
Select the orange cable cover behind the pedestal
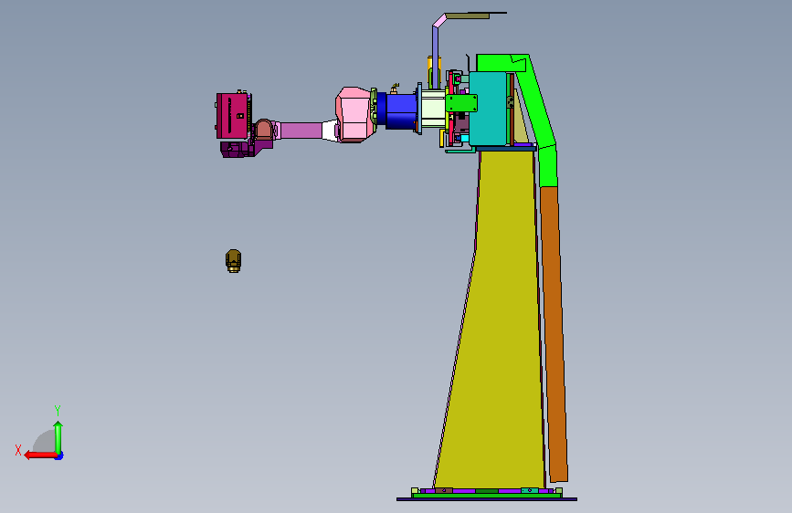coord(554,333)
